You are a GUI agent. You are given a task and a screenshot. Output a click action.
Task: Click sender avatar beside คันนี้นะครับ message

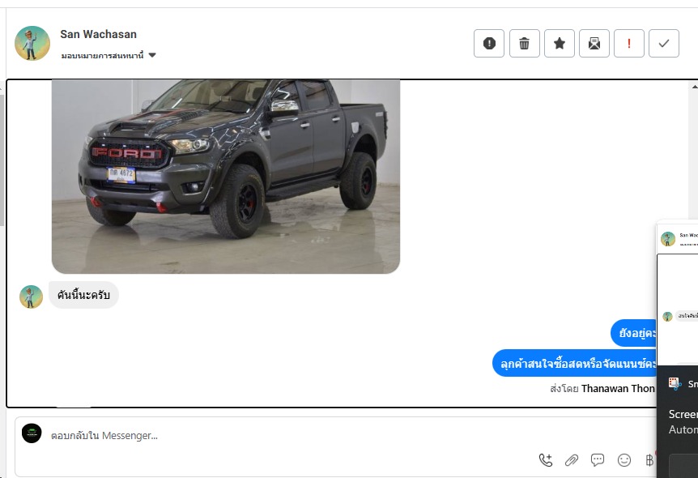pos(31,297)
